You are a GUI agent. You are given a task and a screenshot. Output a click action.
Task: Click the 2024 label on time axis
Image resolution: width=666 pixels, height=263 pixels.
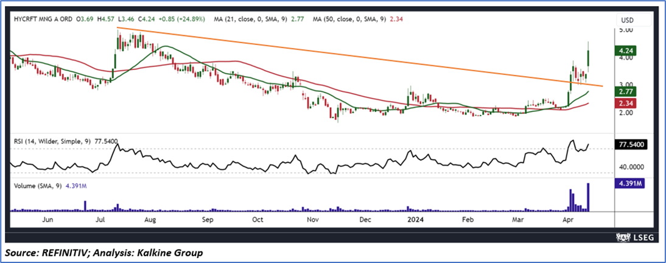click(415, 220)
